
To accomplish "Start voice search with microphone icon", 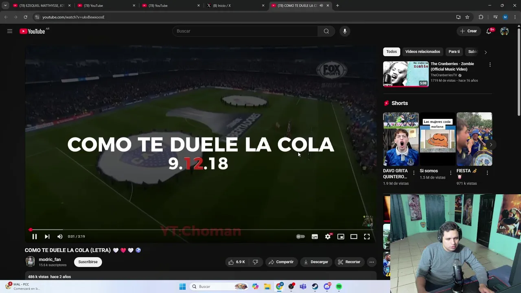I will pyautogui.click(x=345, y=31).
